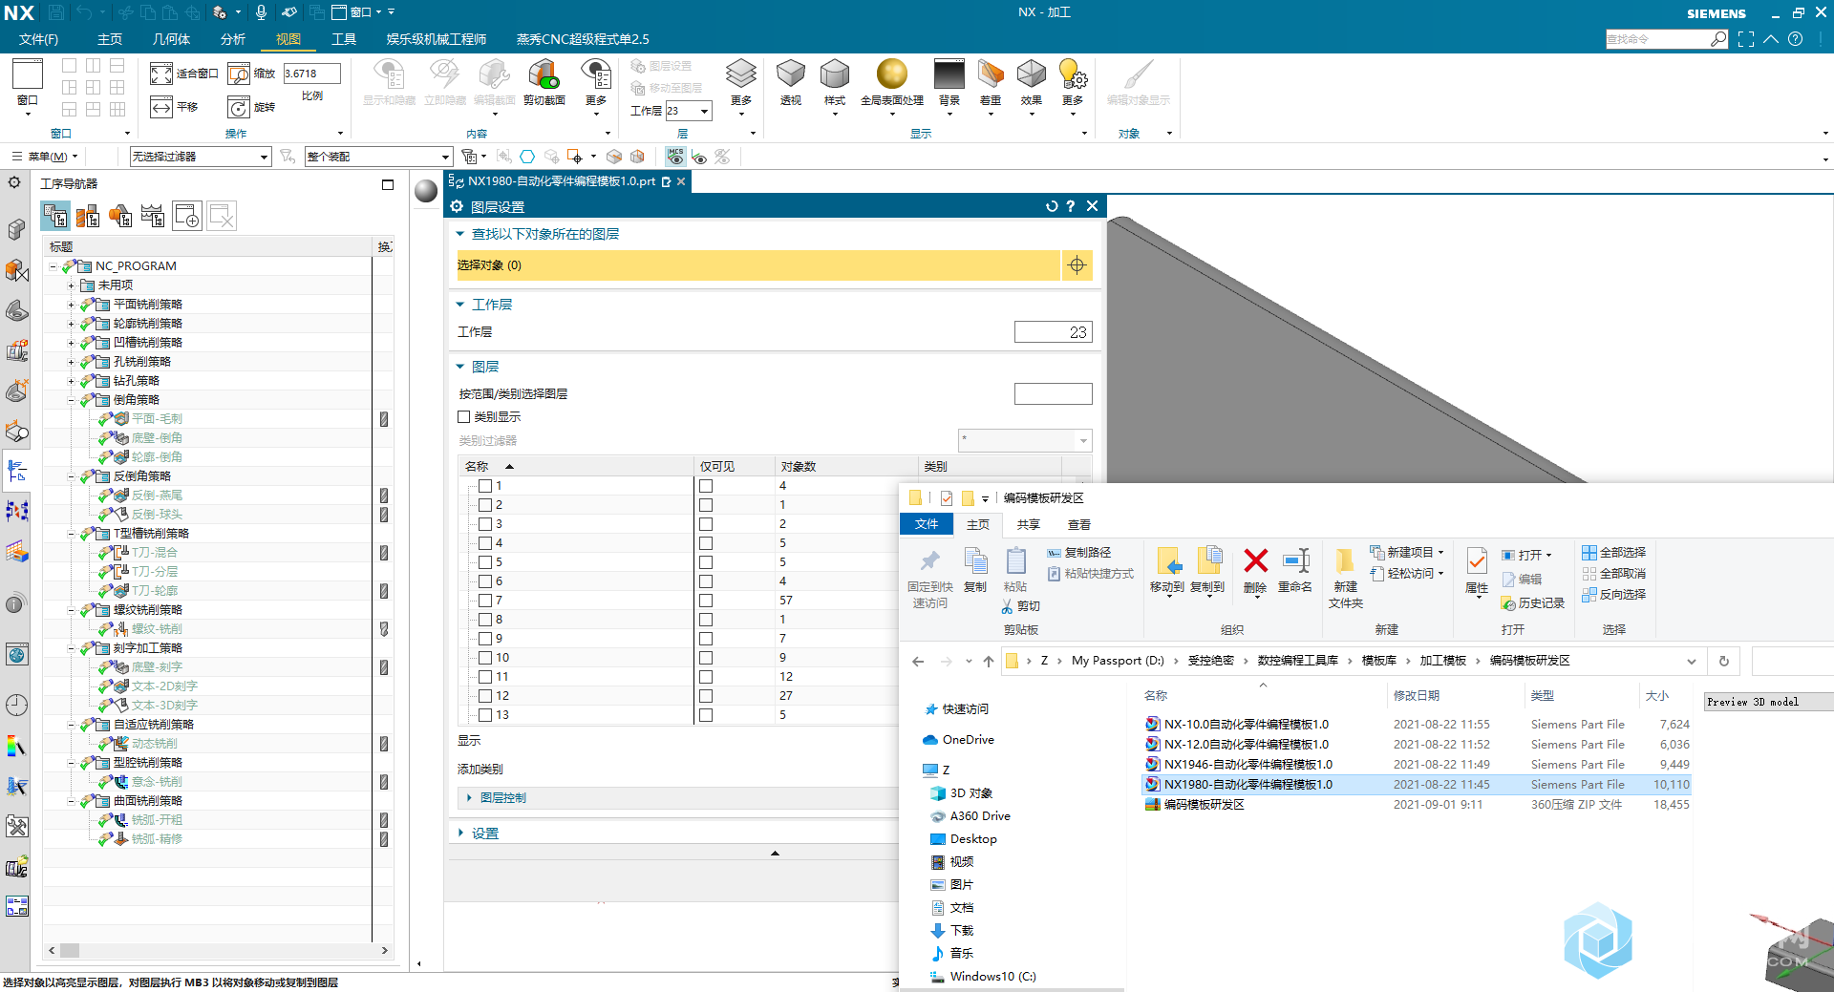Click the Geometry View navigator icon
1834x992 pixels.
[120, 217]
